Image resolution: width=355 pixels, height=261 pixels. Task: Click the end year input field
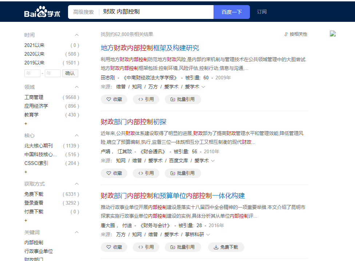click(x=53, y=73)
